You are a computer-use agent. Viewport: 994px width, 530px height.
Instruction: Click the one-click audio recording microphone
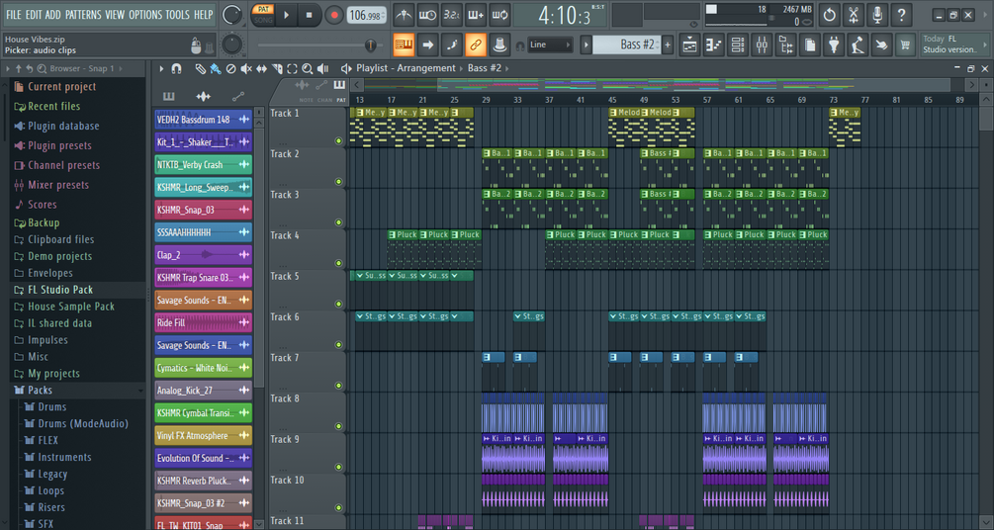point(877,15)
